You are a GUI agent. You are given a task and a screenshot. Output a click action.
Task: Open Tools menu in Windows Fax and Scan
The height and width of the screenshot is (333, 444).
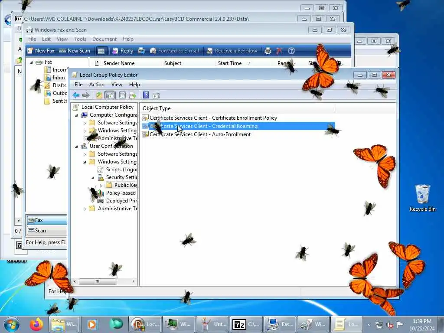pos(80,39)
